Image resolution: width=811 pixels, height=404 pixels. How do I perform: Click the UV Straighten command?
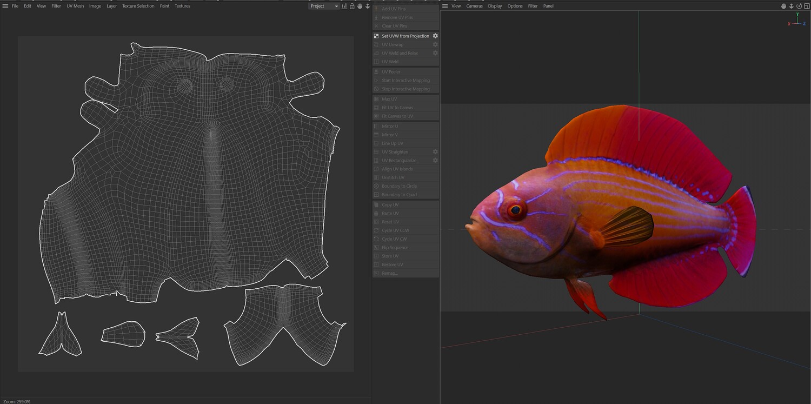(395, 152)
